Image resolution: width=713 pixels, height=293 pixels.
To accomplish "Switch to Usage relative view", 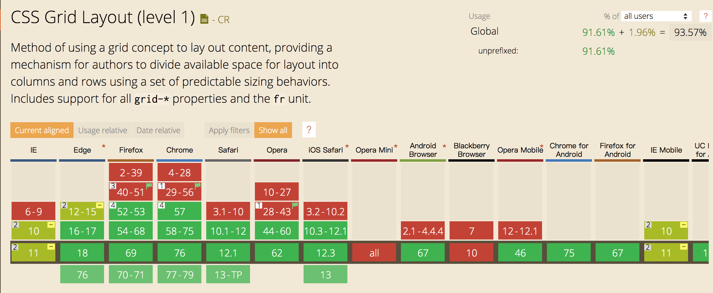I will coord(103,130).
